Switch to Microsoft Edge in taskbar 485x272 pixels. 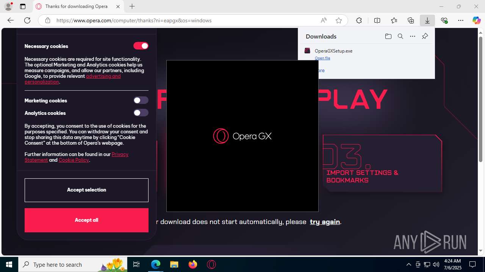(156, 264)
